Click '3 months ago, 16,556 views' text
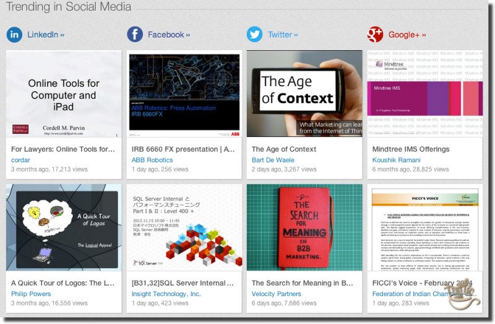The width and height of the screenshot is (495, 324). (49, 303)
